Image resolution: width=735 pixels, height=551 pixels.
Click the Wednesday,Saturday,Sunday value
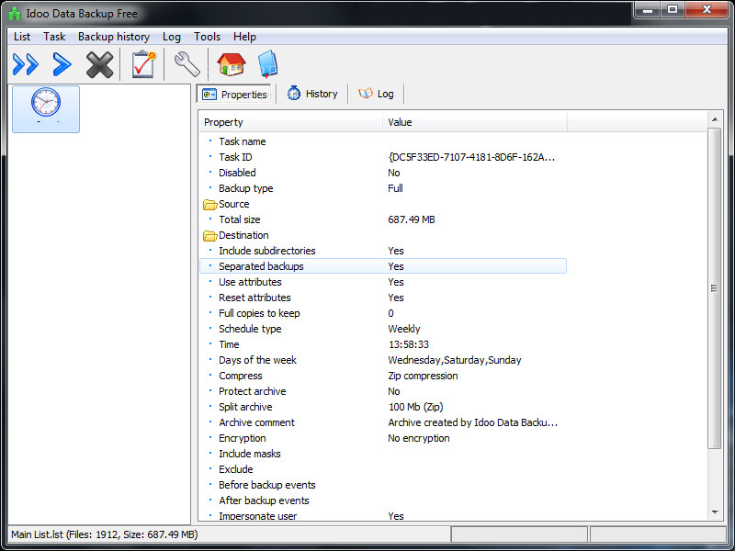tap(454, 360)
